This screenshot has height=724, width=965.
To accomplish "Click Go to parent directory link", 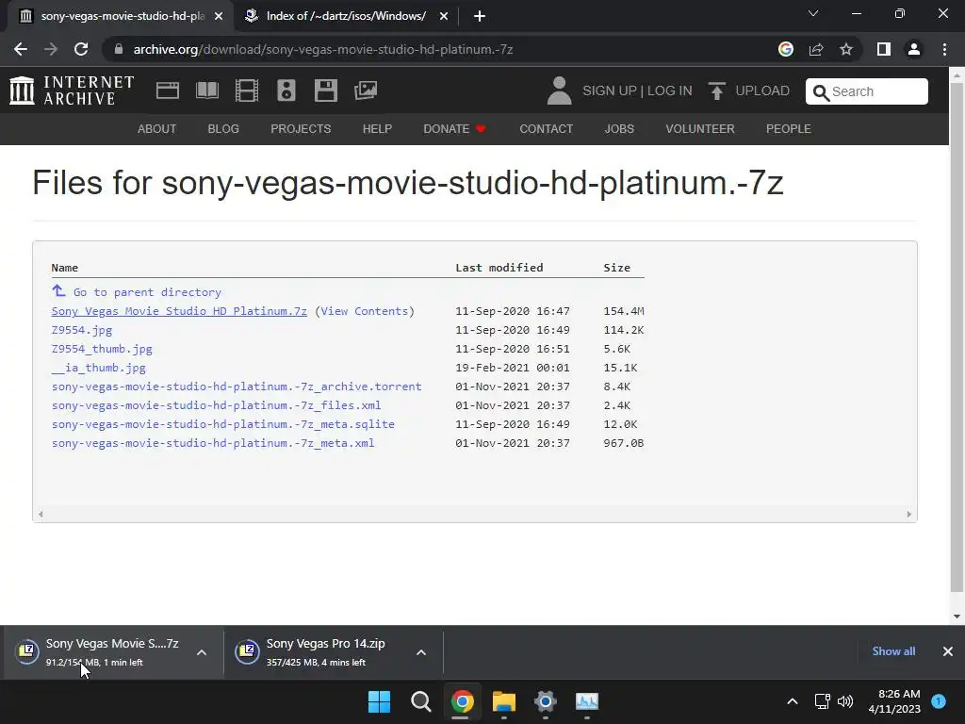I will point(147,292).
